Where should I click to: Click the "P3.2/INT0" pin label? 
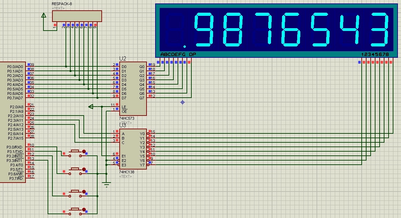(x=14, y=156)
